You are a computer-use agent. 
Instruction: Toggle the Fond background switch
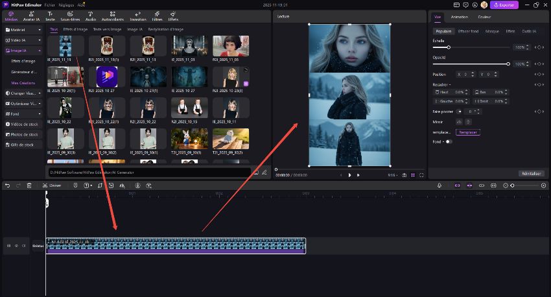448,141
